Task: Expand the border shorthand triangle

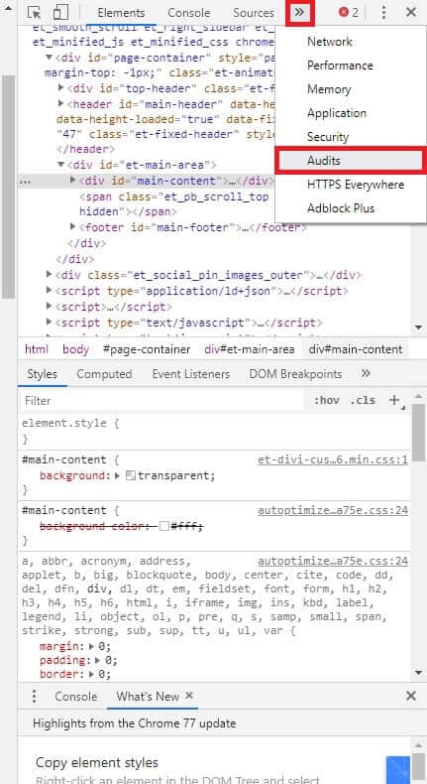Action: tap(91, 674)
